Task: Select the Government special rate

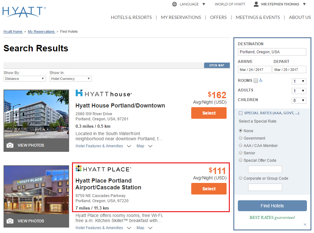Action: (241, 138)
